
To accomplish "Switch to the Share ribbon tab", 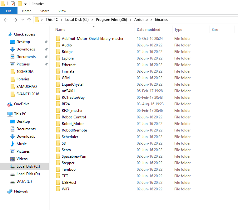I will coord(45,11).
